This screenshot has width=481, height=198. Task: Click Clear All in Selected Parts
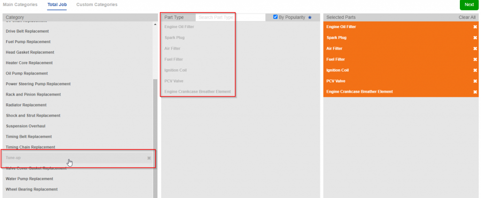(x=467, y=17)
